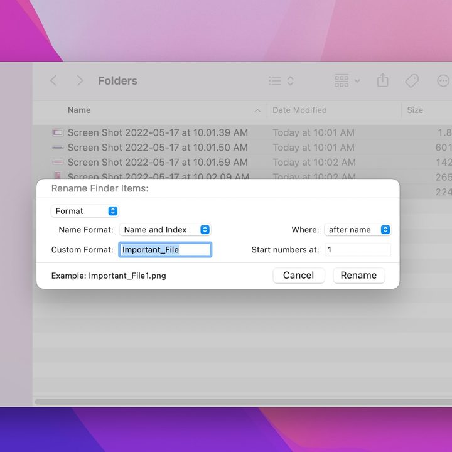This screenshot has height=452, width=452.
Task: Sort by Name column header
Action: [79, 110]
